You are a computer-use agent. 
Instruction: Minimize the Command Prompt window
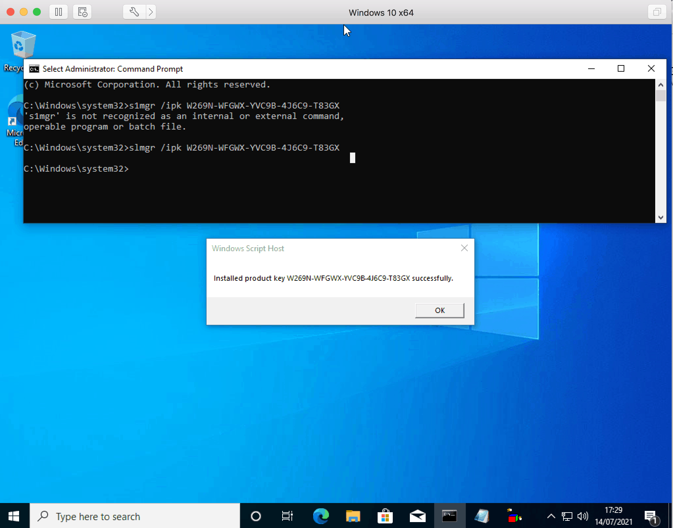[591, 69]
